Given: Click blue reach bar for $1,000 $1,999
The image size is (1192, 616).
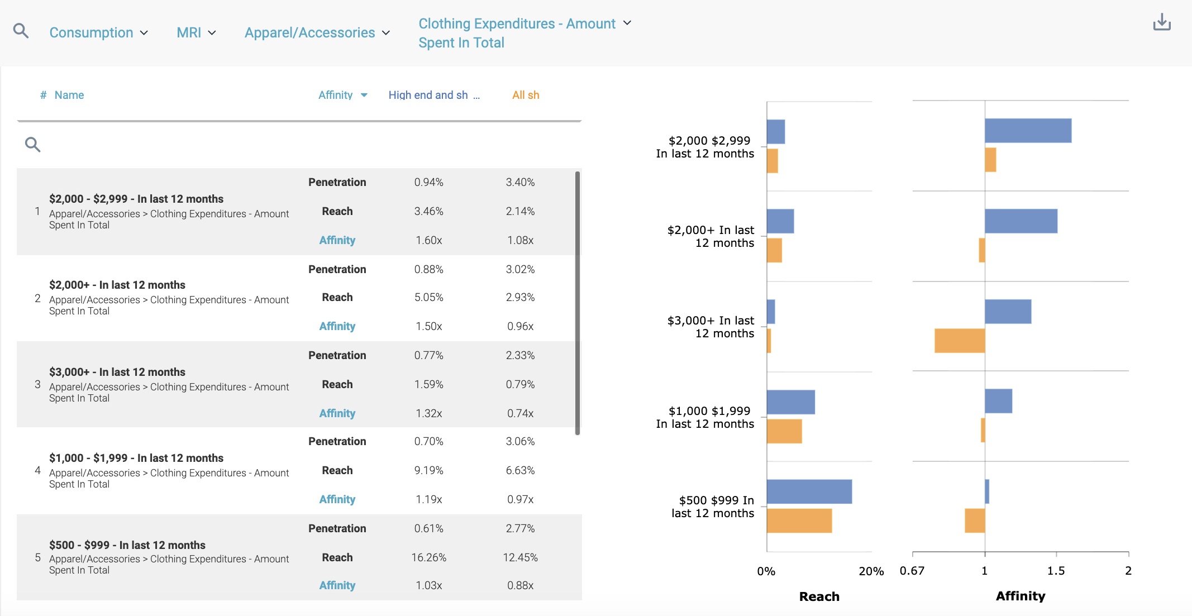Looking at the screenshot, I should [790, 402].
